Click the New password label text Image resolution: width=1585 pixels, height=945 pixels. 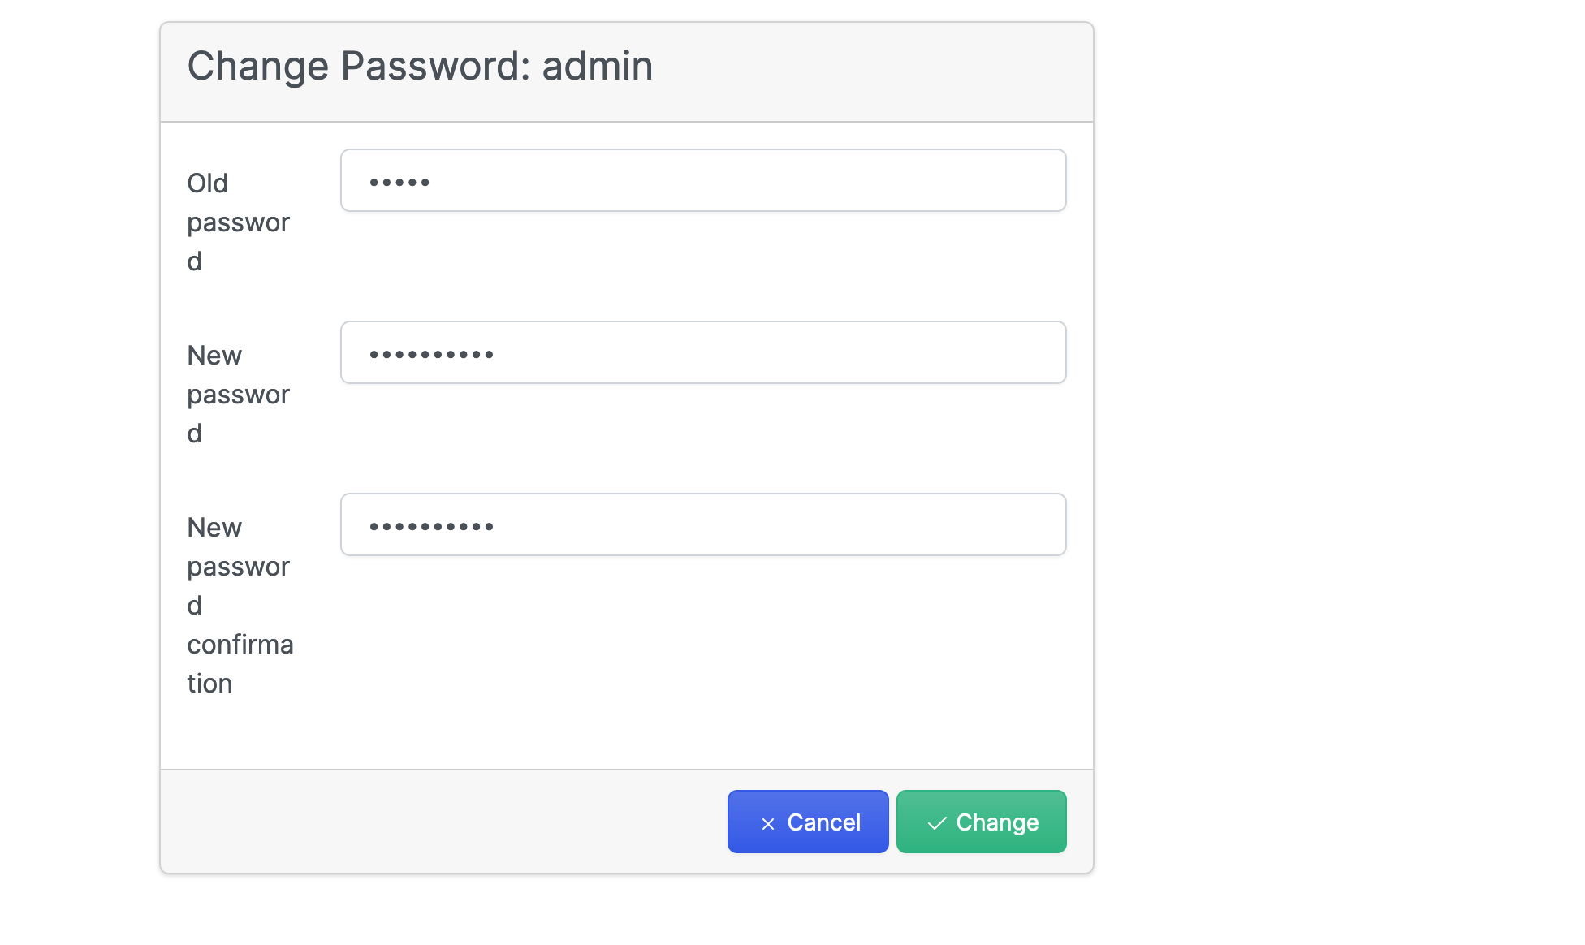pyautogui.click(x=239, y=394)
